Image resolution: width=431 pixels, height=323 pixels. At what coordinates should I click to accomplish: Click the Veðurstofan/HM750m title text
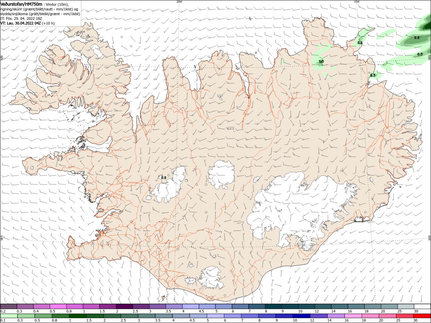[22, 4]
